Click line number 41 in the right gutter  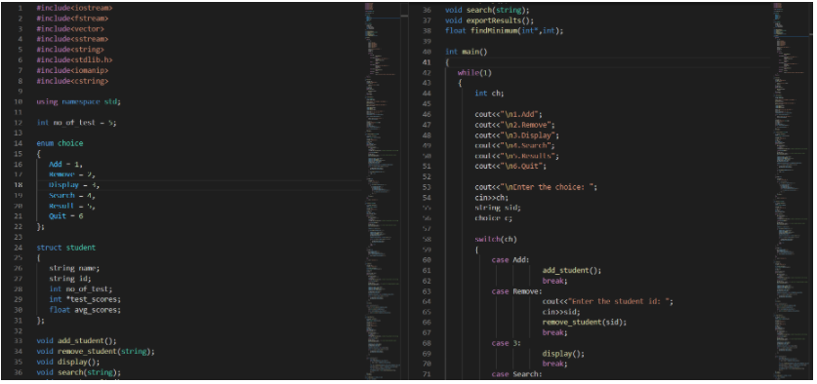pos(427,62)
